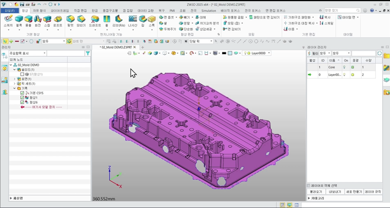Click Layer00 row yellow color dot
The image size is (390, 208).
(352, 75)
